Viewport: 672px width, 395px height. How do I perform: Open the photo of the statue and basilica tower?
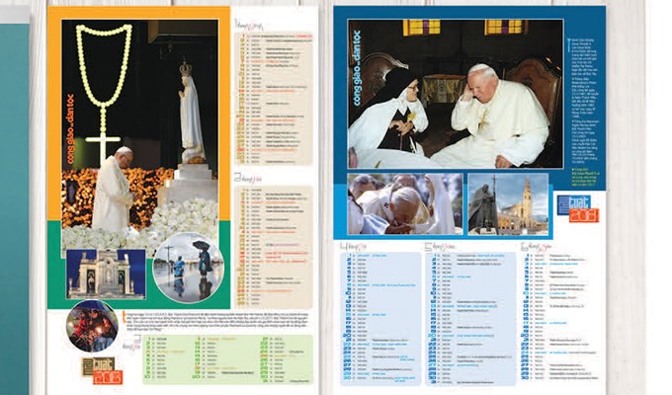pos(508,204)
